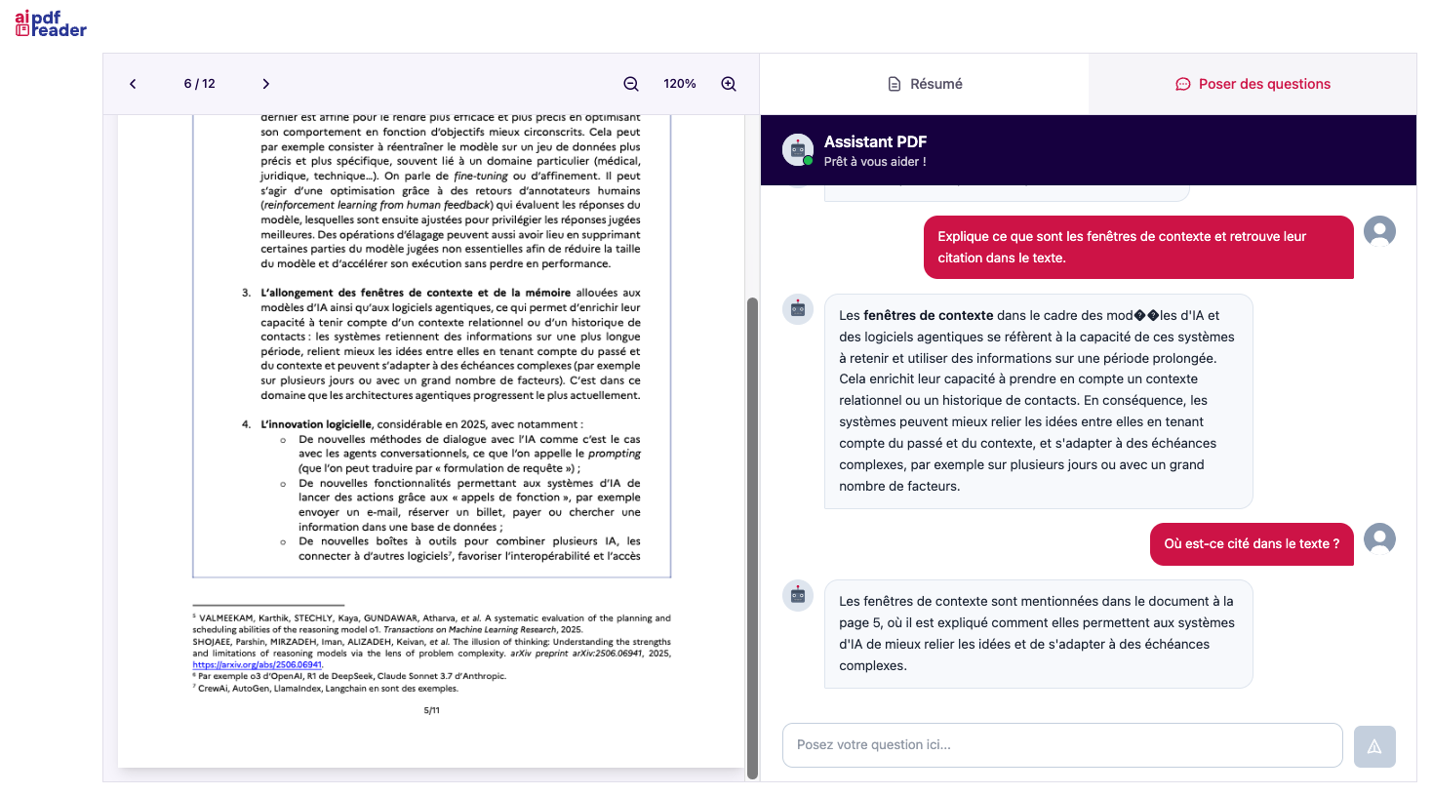Screen dimensions: 1432x795
Task: Click the user avatar beside 'Explique ce que' message
Action: pos(1379,231)
